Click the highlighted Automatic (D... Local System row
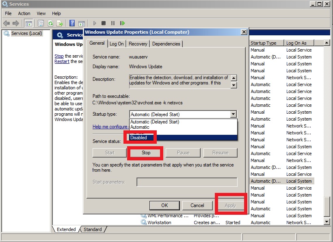The image size is (333, 242). point(281,181)
